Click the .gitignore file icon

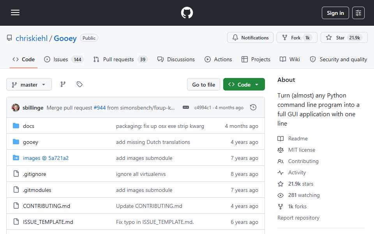(16, 174)
